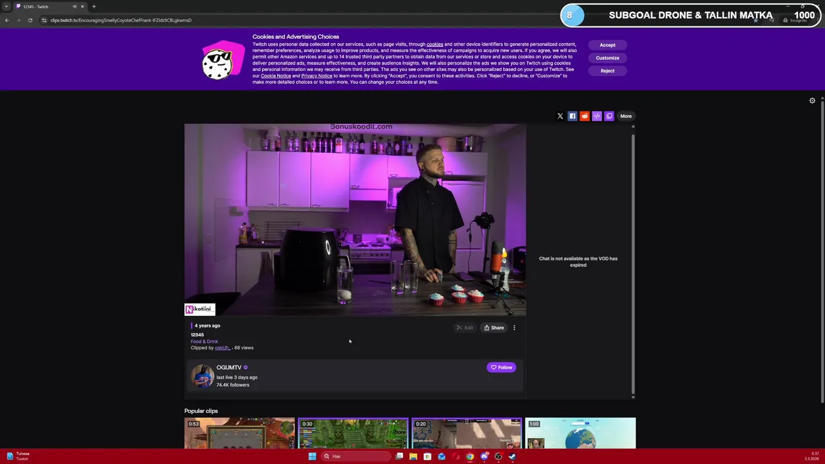The height and width of the screenshot is (464, 825).
Task: Open task view icon in taskbar
Action: pyautogui.click(x=399, y=456)
